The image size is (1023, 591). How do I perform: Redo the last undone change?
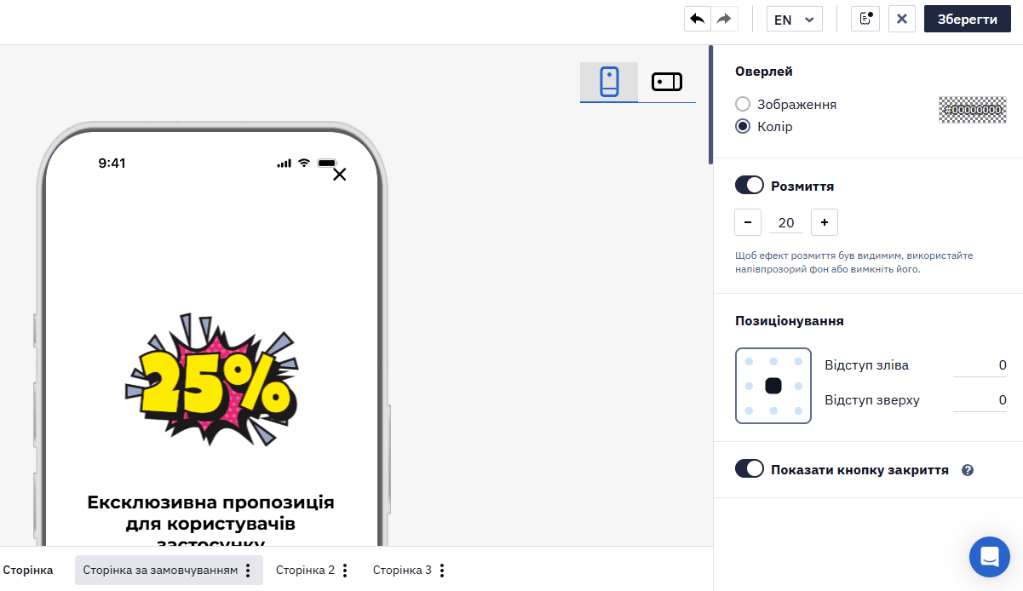coord(724,19)
